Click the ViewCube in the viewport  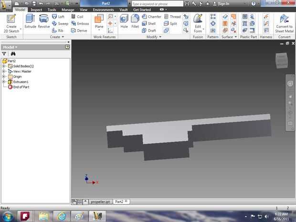coord(282,61)
